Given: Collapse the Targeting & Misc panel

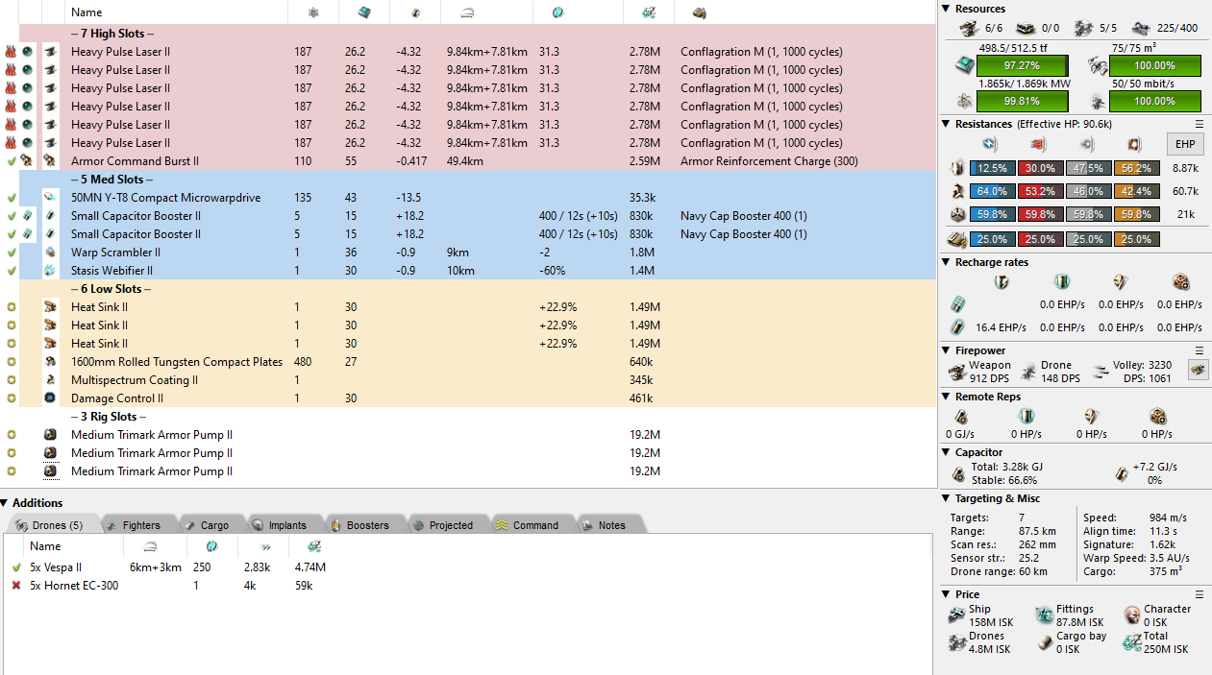Looking at the screenshot, I should coord(947,498).
